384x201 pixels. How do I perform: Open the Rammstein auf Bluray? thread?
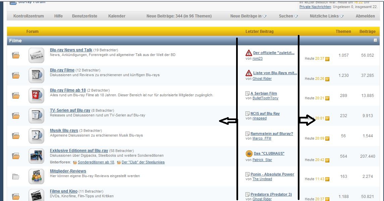click(271, 134)
